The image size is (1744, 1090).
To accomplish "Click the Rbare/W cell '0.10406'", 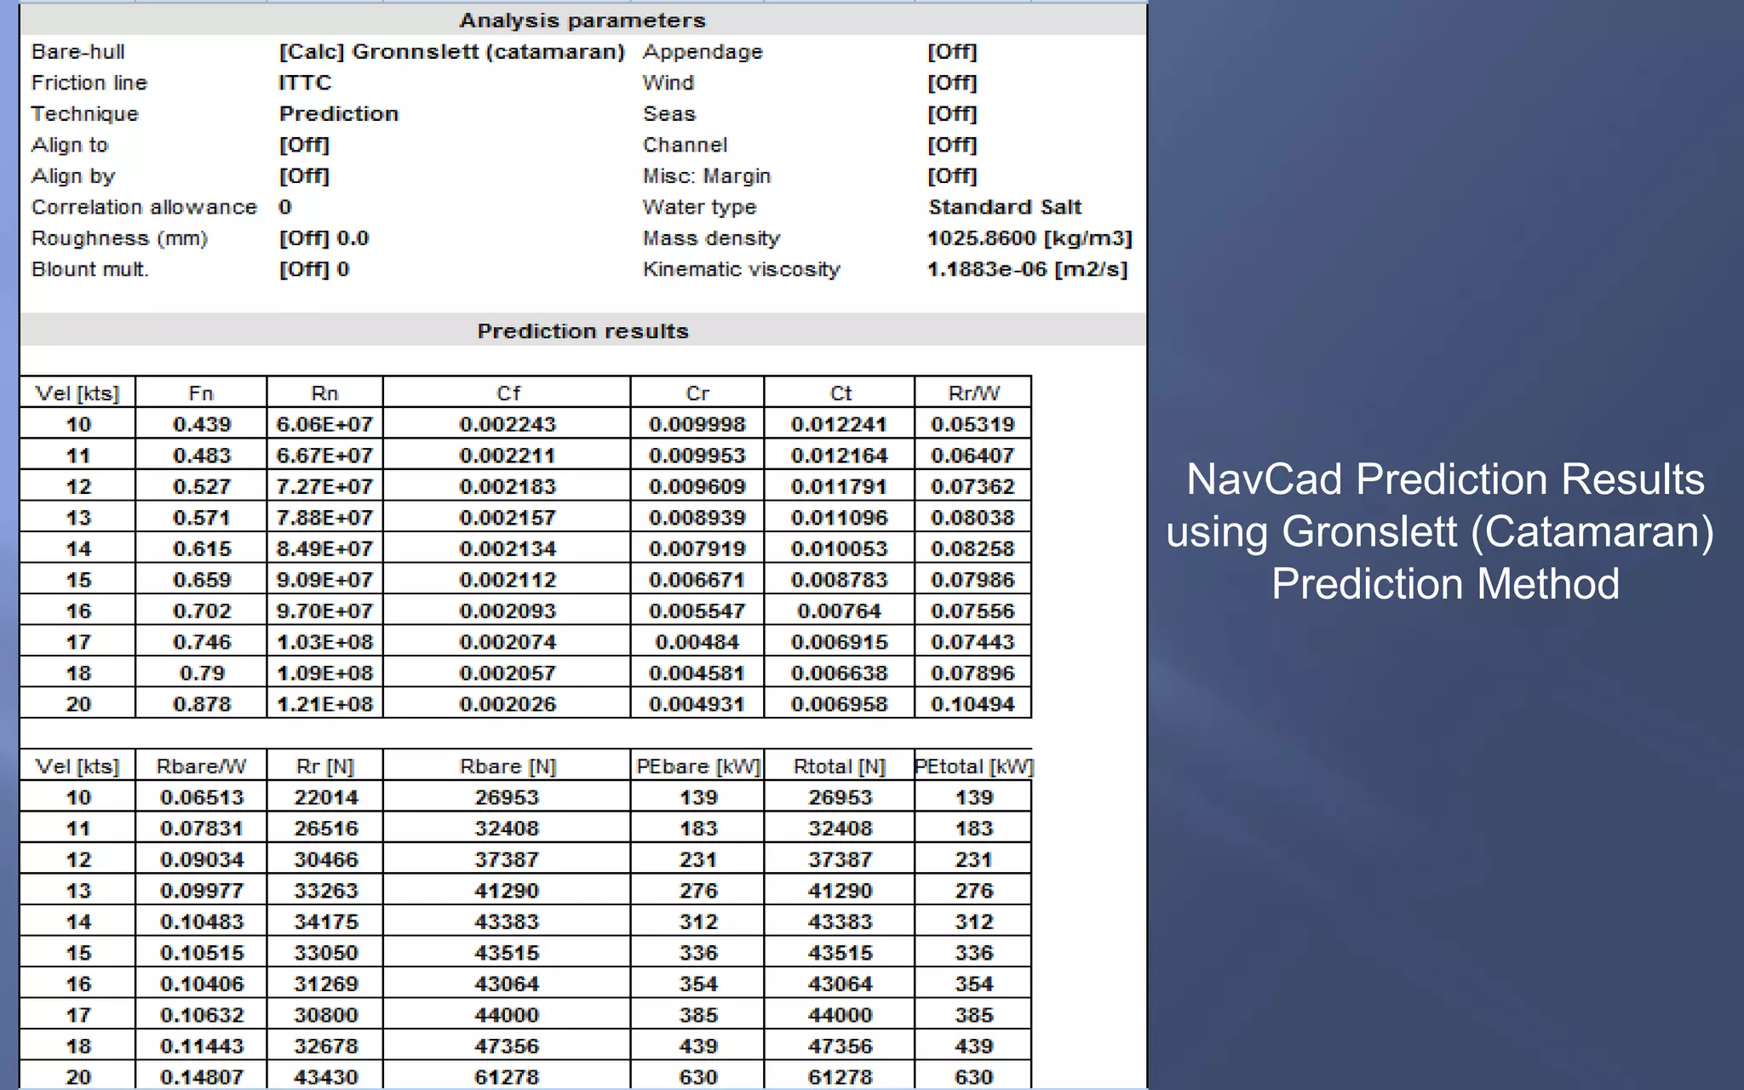I will click(x=202, y=984).
